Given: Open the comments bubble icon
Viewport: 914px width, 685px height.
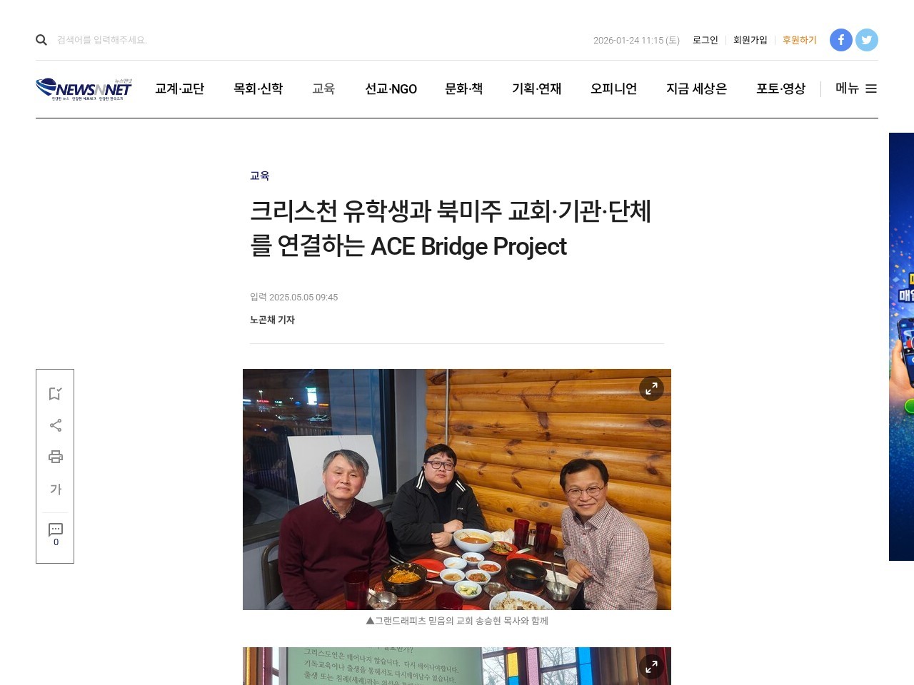Looking at the screenshot, I should pyautogui.click(x=55, y=534).
